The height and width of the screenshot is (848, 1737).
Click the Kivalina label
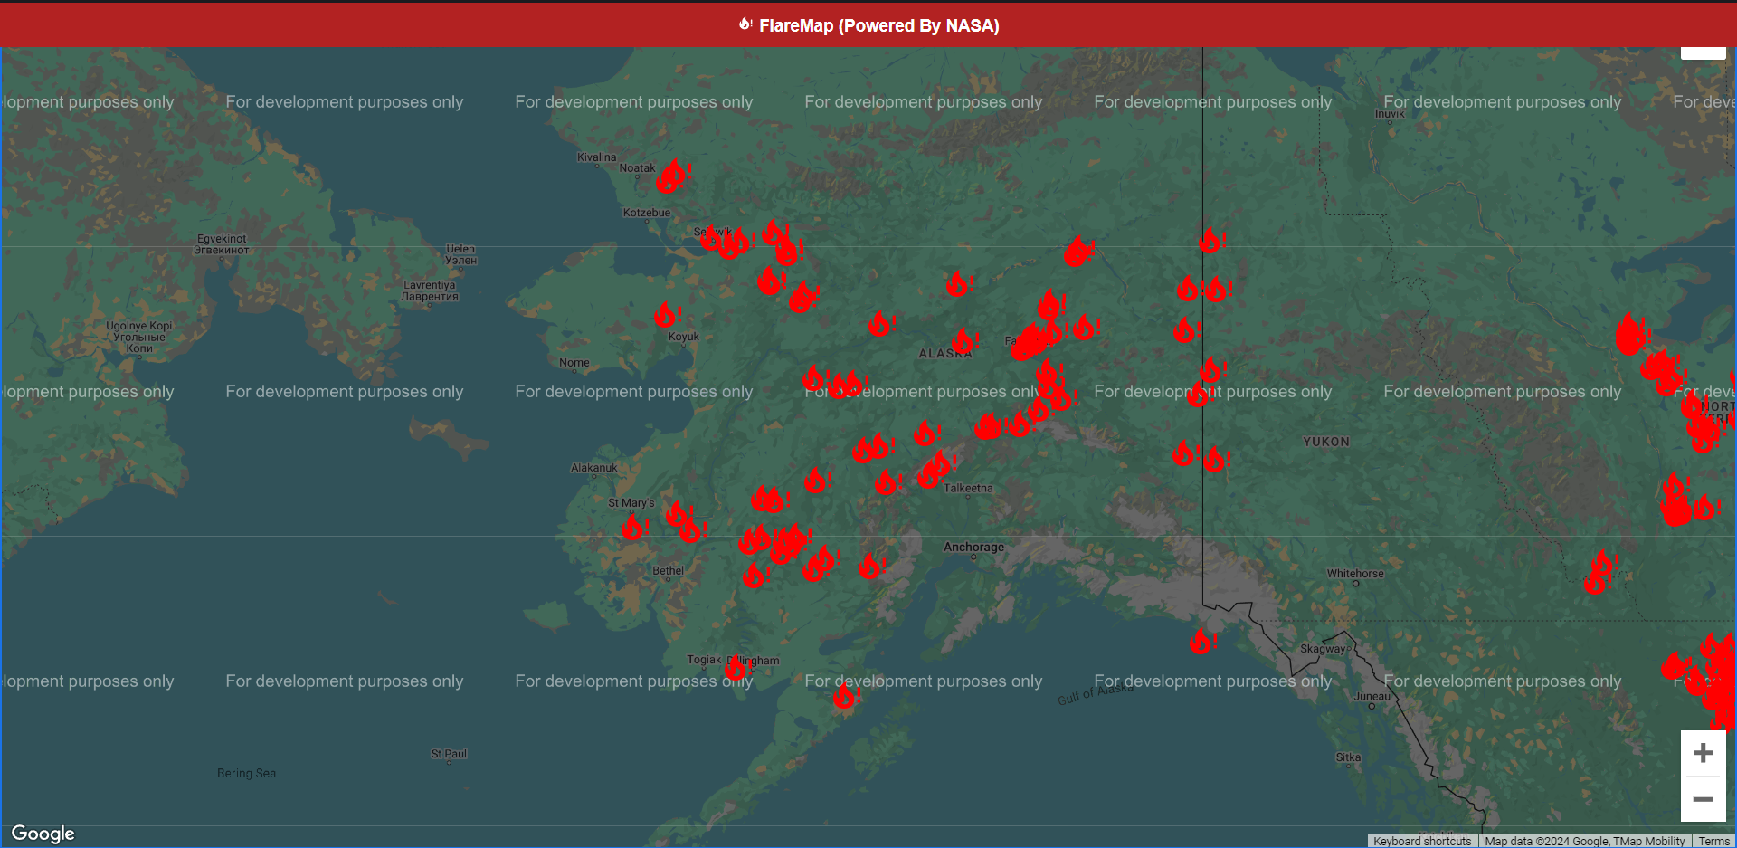[x=597, y=157]
